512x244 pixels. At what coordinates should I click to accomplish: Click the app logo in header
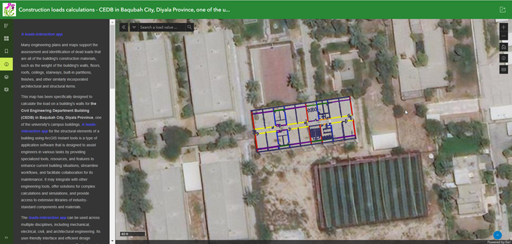(9, 10)
